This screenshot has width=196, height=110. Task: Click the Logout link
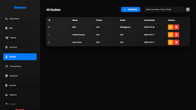click(x=20, y=109)
